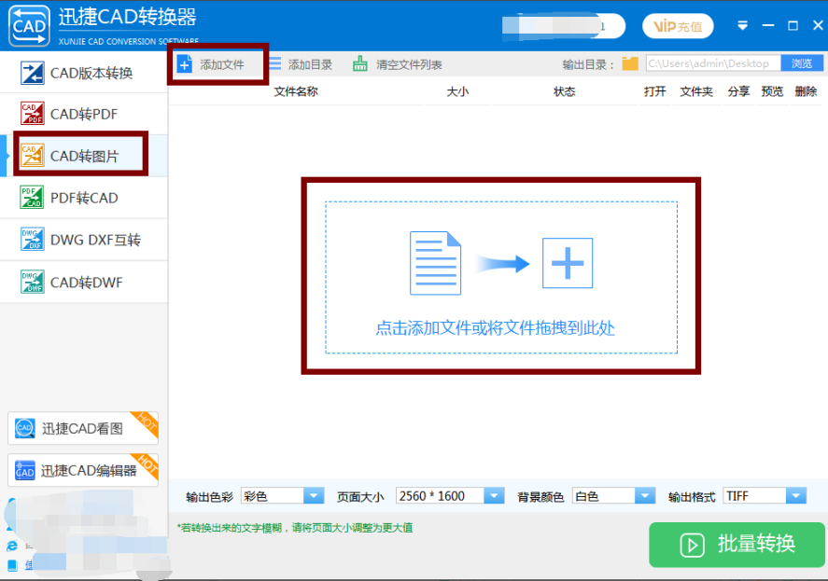Click the CAD logo in title bar
This screenshot has width=828, height=581.
pos(29,25)
